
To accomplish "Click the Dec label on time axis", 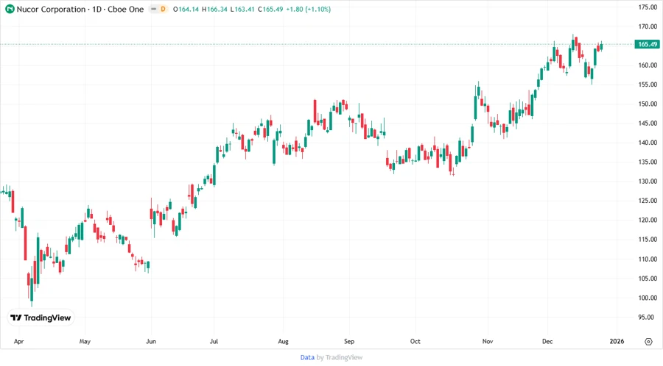I will click(x=547, y=341).
